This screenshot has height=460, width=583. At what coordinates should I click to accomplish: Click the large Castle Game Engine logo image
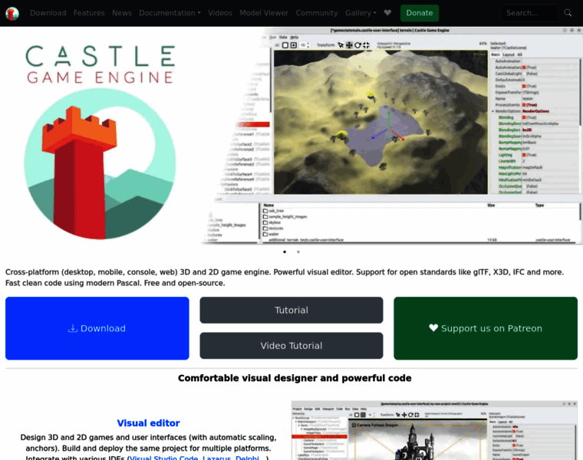click(100, 142)
